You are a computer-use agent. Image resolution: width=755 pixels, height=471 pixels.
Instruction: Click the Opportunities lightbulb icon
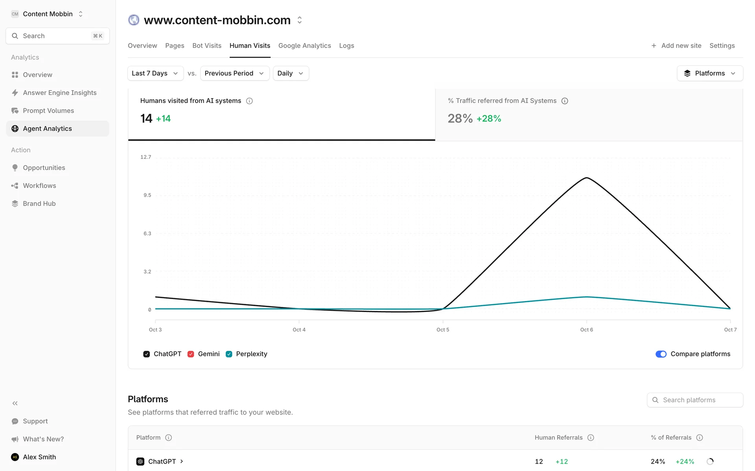tap(15, 168)
